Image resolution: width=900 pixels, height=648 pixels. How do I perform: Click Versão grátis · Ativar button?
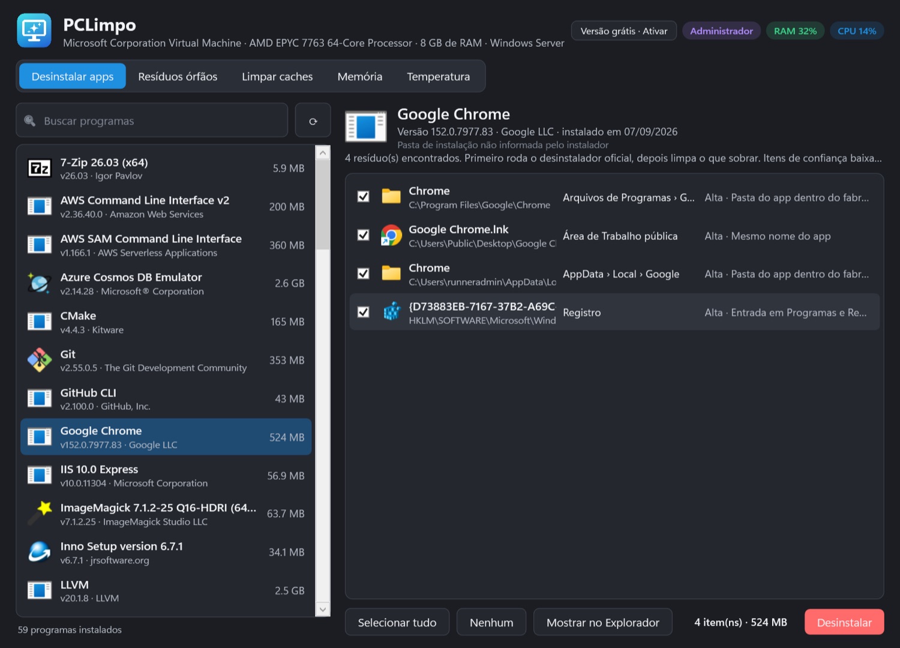click(x=624, y=31)
